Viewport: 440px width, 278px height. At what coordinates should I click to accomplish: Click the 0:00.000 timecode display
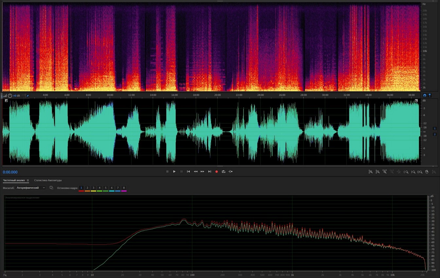(10, 172)
